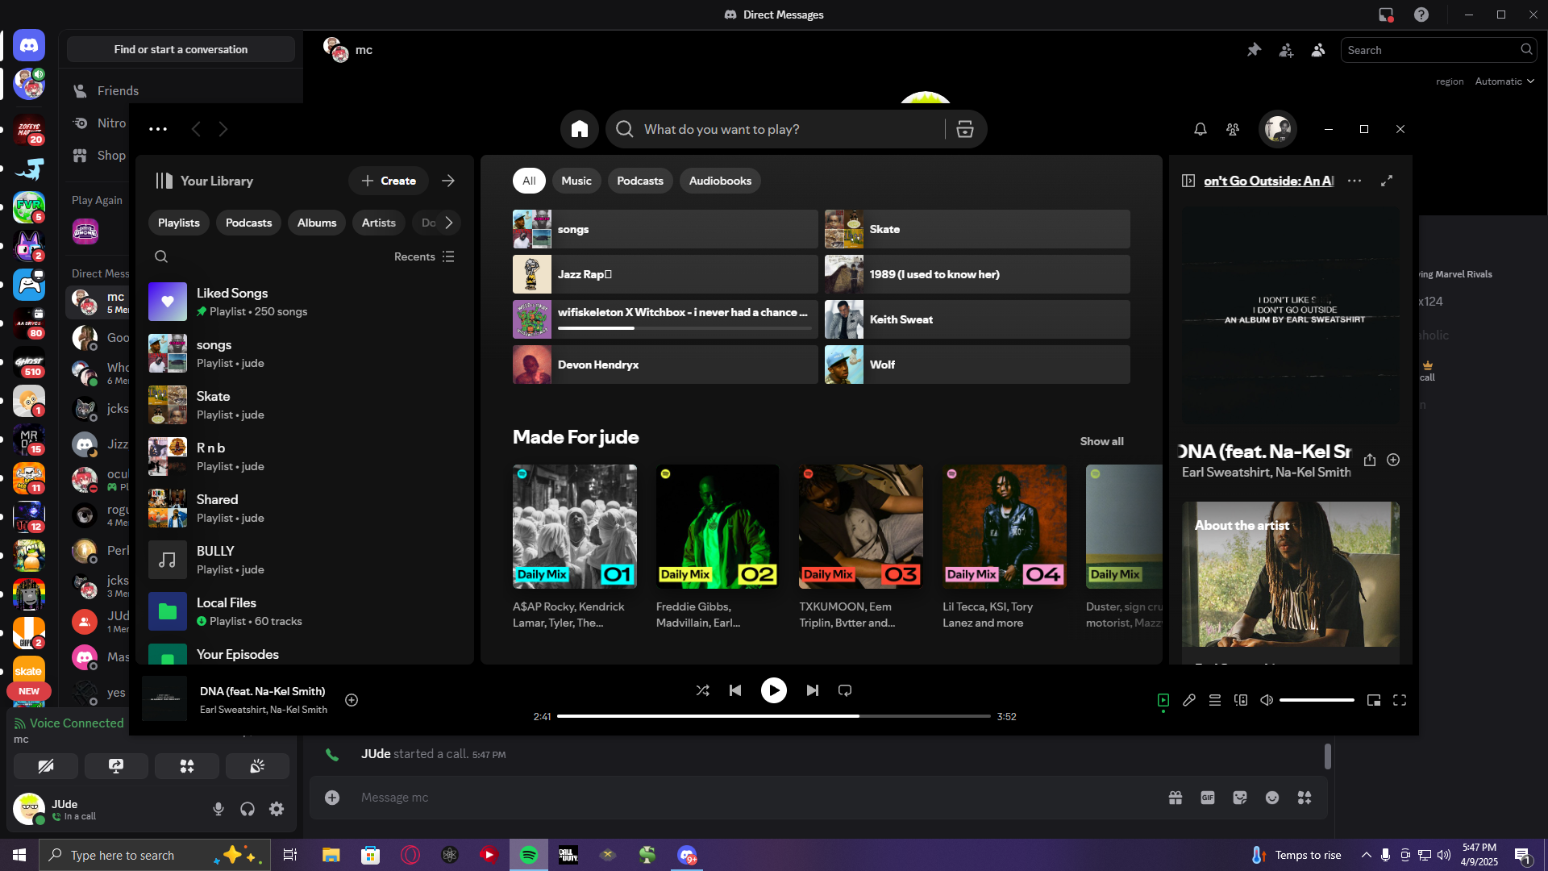1548x871 pixels.
Task: Select the Podcasts filter tab
Action: pos(639,181)
